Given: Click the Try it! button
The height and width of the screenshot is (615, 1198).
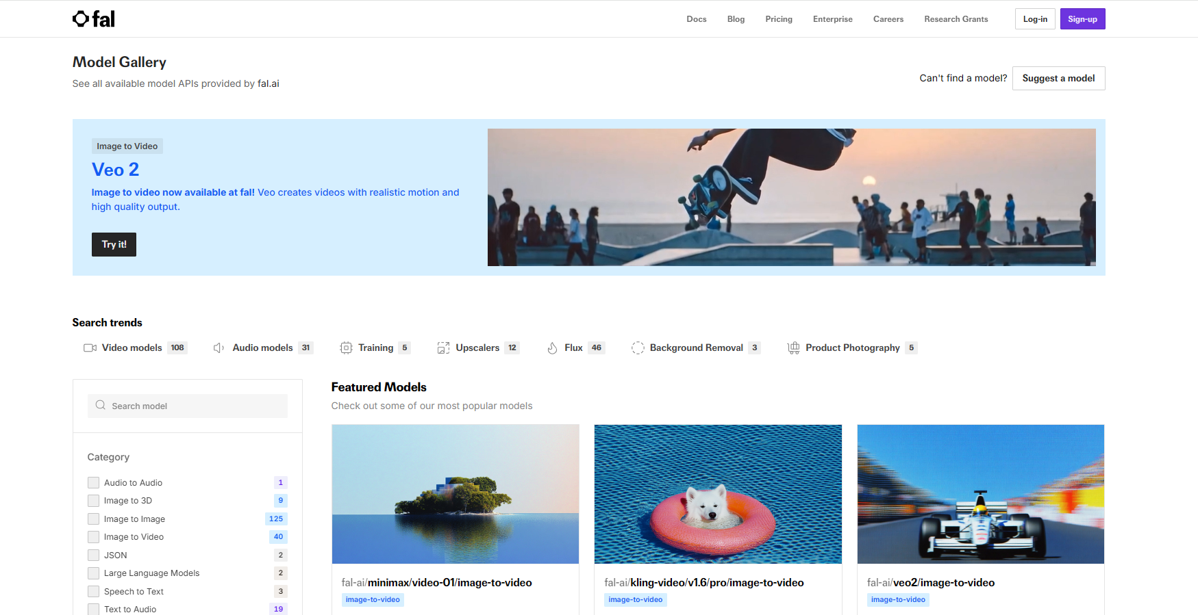Looking at the screenshot, I should [x=114, y=244].
